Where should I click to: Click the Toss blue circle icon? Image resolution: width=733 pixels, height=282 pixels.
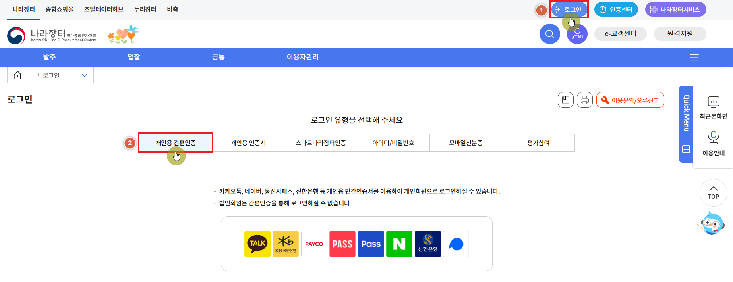[456, 244]
